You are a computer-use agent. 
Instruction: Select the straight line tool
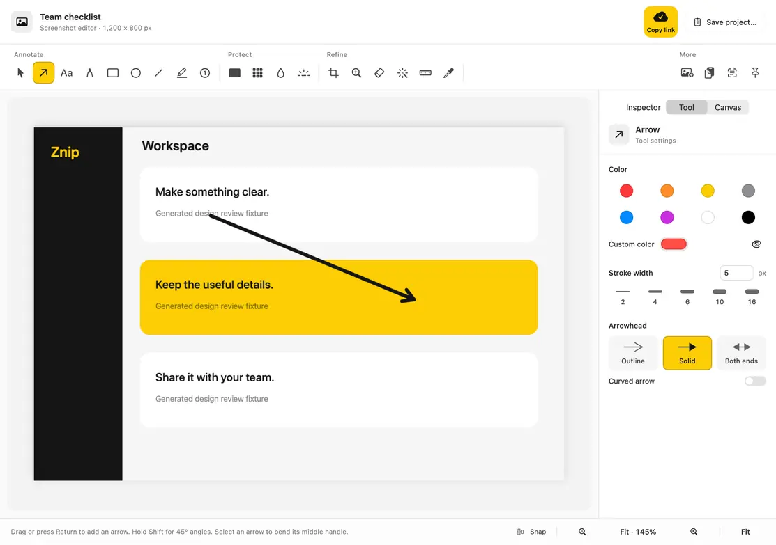tap(159, 73)
